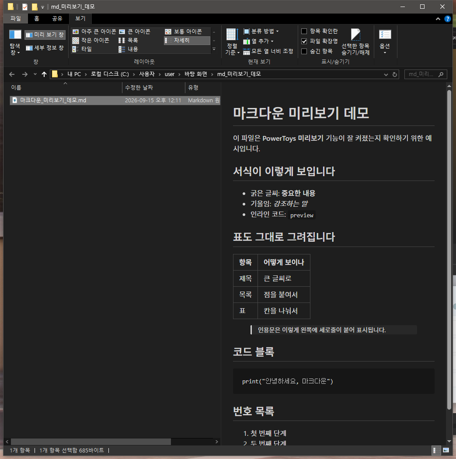Sort by 이름 column header

[66, 87]
